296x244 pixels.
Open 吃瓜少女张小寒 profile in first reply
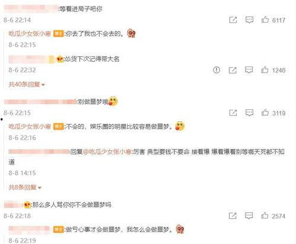tap(30, 34)
